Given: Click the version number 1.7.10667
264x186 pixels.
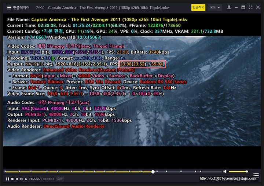Looking at the screenshot, I should [x=36, y=37].
